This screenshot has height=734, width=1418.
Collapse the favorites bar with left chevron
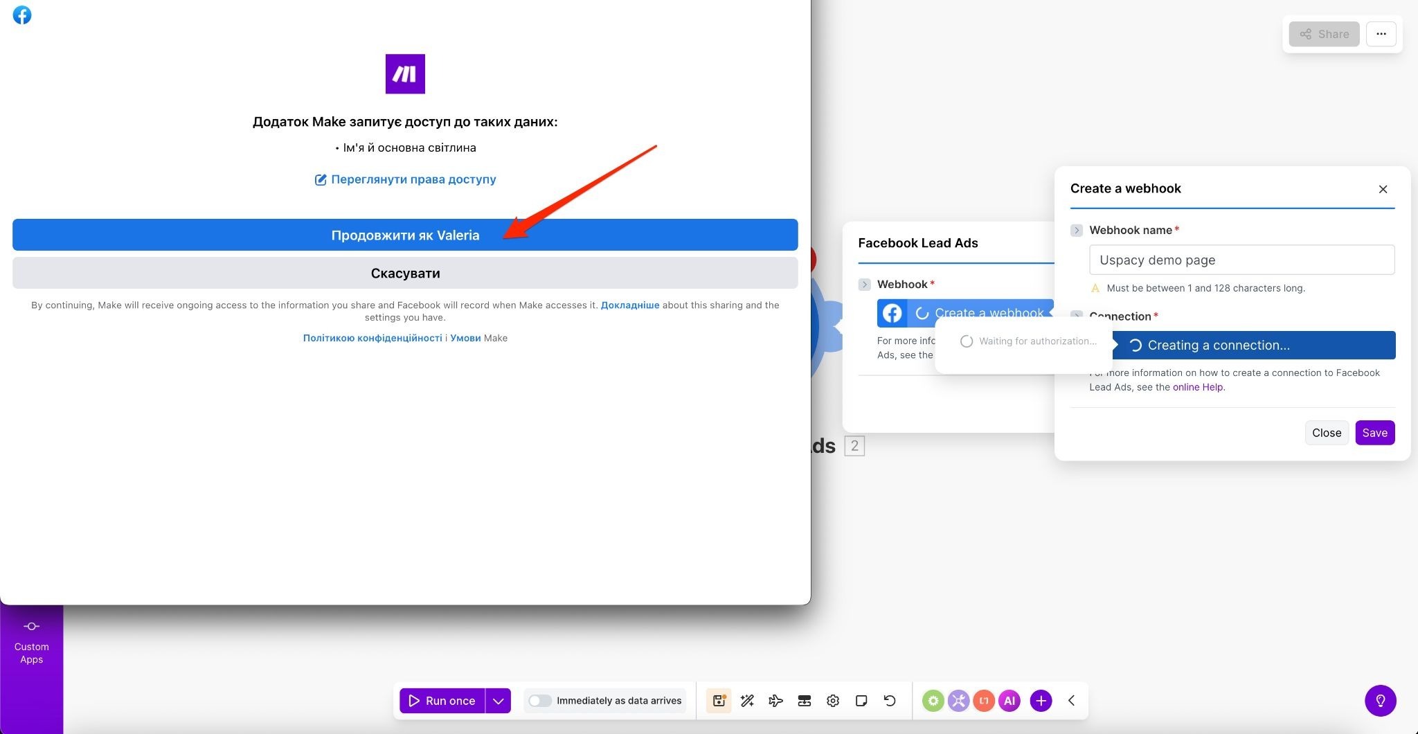(1071, 701)
